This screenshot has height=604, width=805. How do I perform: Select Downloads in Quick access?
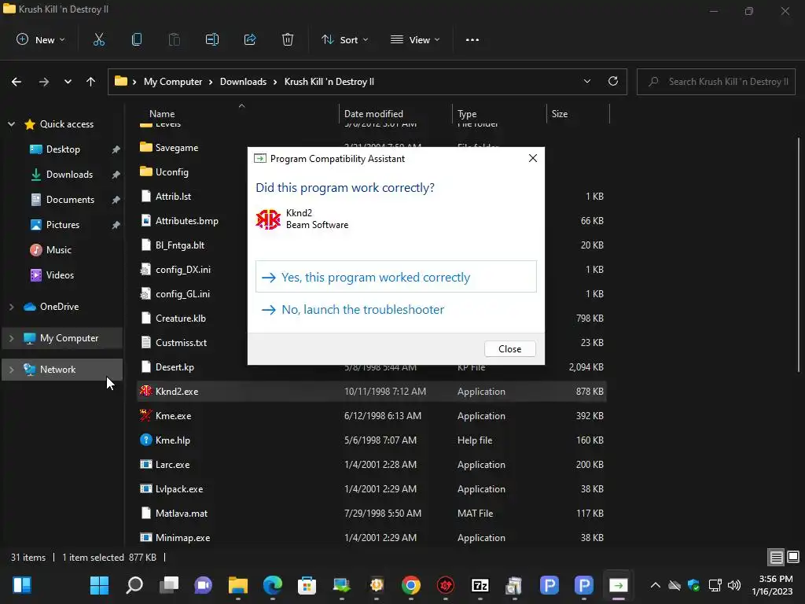click(x=69, y=175)
